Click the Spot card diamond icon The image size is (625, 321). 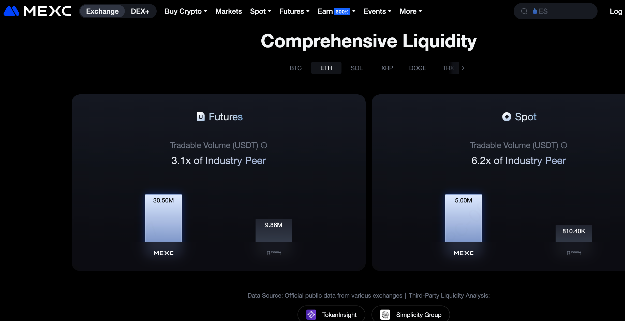click(x=507, y=117)
